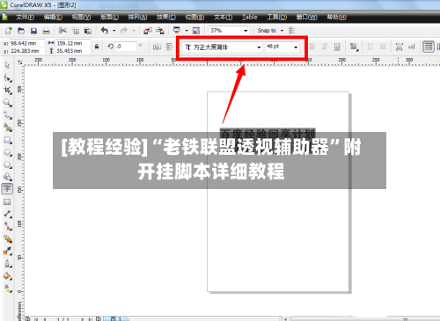
Task: Open the 48 pt font size dropdown
Action: point(296,47)
